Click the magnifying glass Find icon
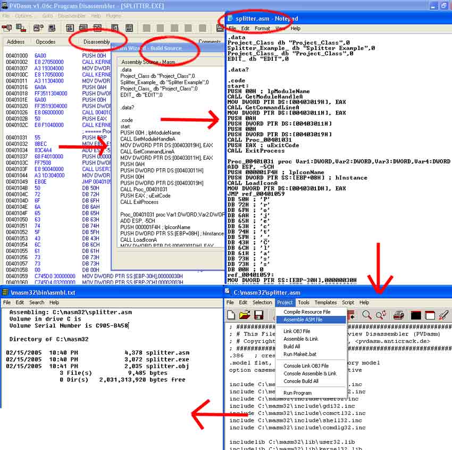 tap(367, 315)
